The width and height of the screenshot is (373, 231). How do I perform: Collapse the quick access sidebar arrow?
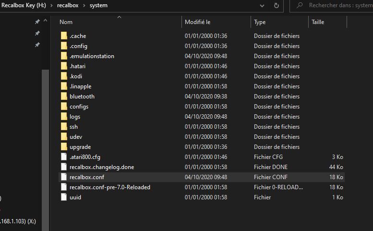46,21
